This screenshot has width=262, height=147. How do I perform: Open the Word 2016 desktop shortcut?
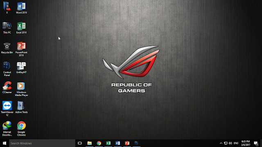tap(21, 7)
